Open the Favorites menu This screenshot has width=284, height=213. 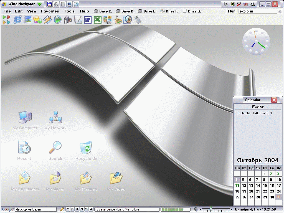(x=50, y=11)
